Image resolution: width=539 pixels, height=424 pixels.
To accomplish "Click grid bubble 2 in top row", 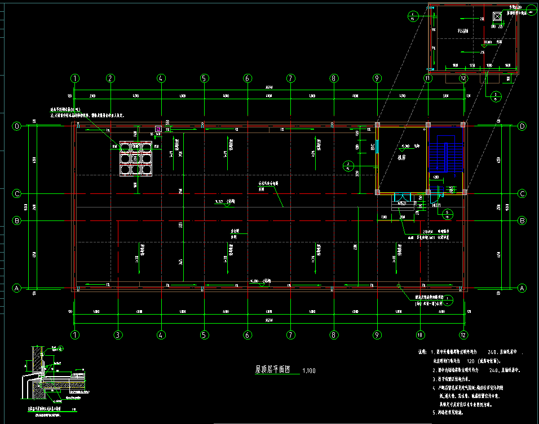I will [111, 78].
